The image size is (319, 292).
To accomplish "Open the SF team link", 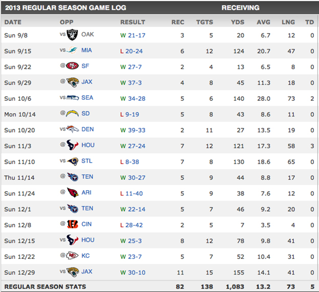I will 85,66.
